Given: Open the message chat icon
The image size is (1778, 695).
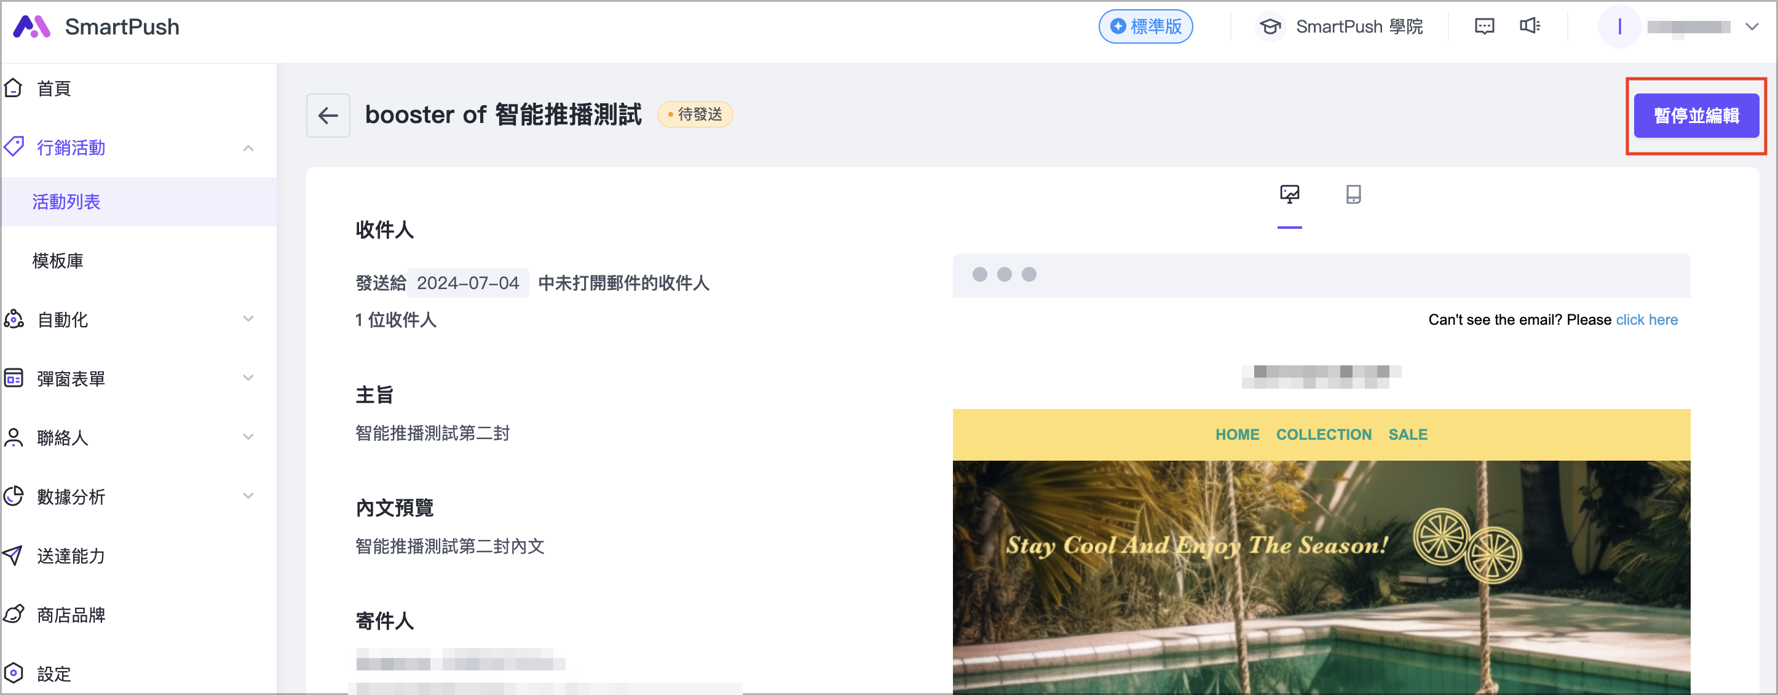Looking at the screenshot, I should click(x=1484, y=26).
